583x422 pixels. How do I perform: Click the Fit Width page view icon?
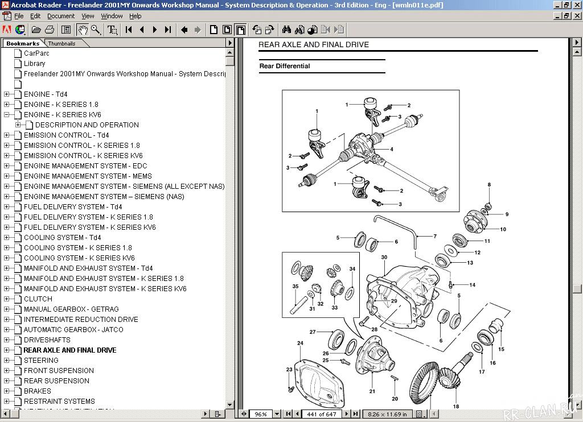pos(241,30)
